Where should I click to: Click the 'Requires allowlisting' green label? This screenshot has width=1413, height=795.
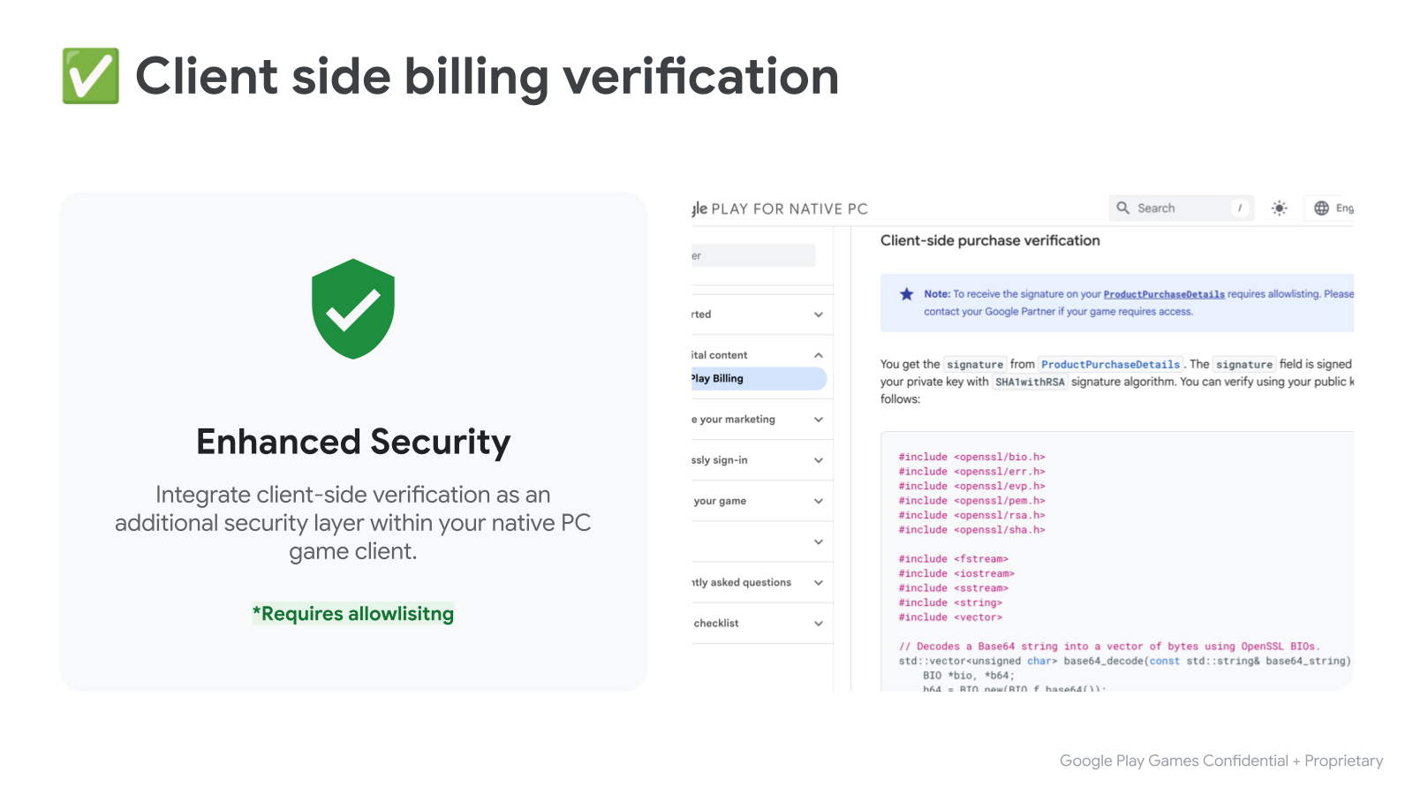pyautogui.click(x=353, y=613)
